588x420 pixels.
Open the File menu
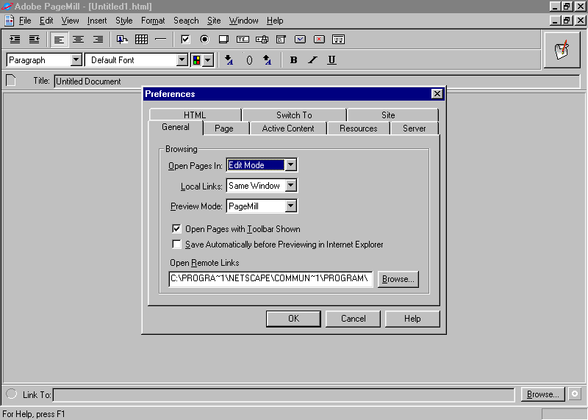point(25,21)
